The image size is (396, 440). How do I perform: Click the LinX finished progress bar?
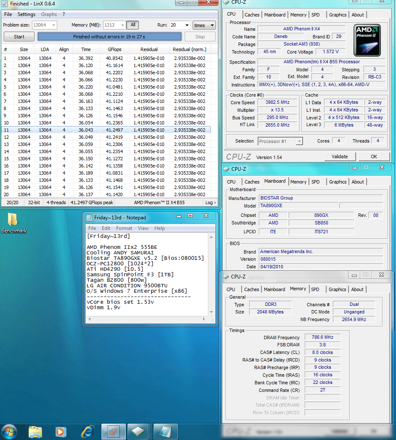[109, 37]
